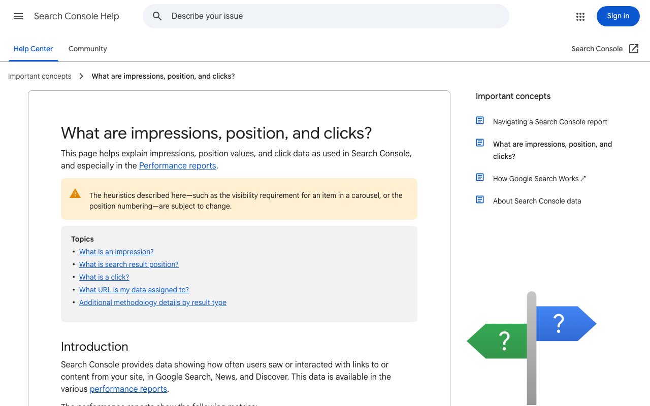Click the external link icon beside Search Console

pyautogui.click(x=634, y=49)
